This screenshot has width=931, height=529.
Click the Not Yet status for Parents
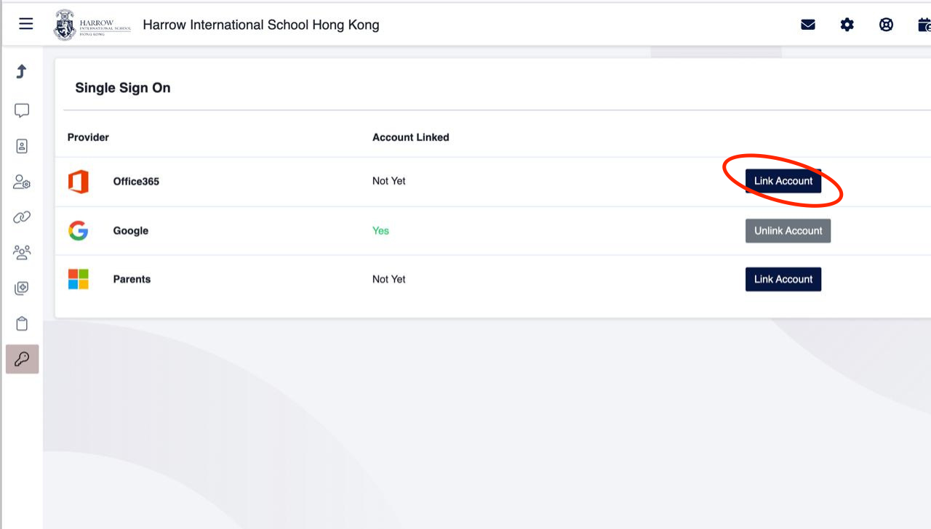coord(389,279)
